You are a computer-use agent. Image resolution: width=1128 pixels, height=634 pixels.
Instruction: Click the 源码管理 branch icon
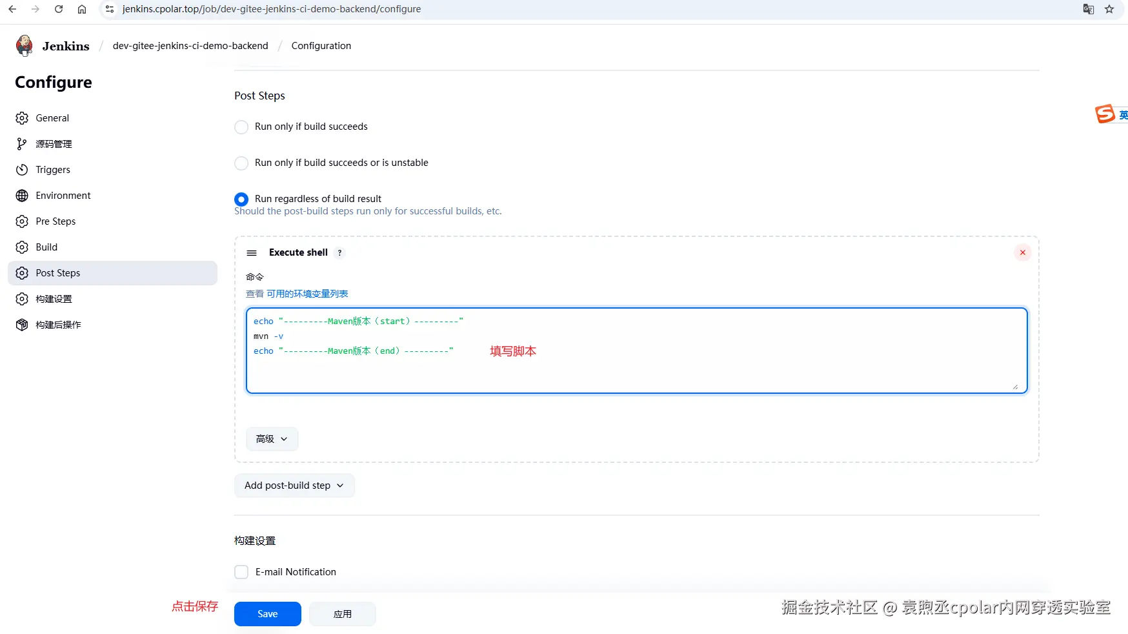tap(22, 144)
